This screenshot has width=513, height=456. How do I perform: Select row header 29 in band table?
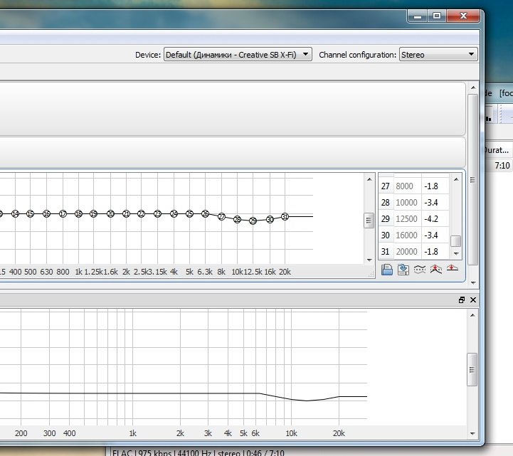coord(386,219)
